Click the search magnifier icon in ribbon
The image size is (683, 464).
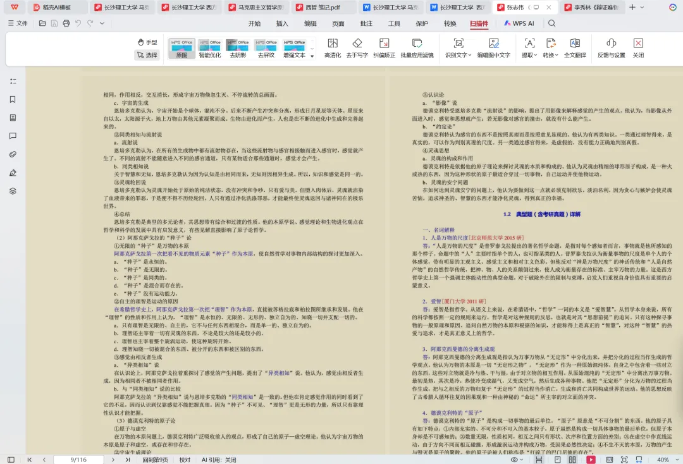point(552,23)
